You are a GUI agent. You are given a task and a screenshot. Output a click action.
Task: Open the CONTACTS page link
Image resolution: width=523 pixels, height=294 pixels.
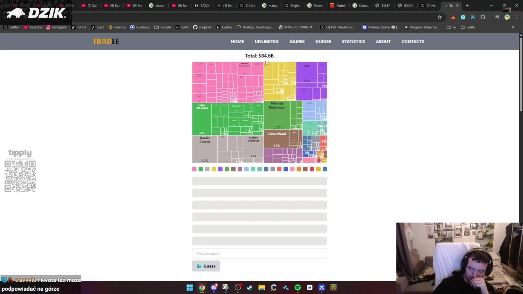coord(413,41)
